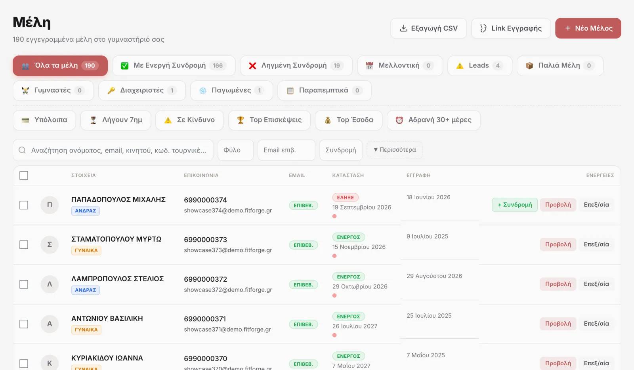This screenshot has height=370, width=634.
Task: Click the warning triangle icon of Leads
Action: point(460,66)
